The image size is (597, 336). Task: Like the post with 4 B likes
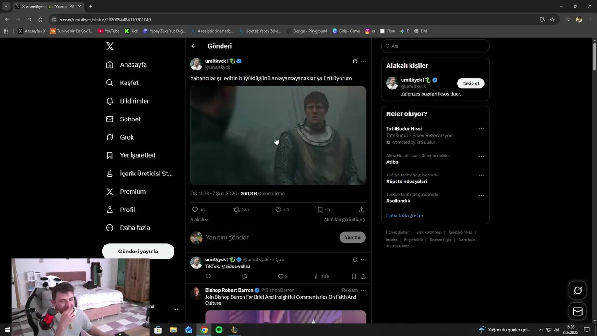[x=282, y=210]
